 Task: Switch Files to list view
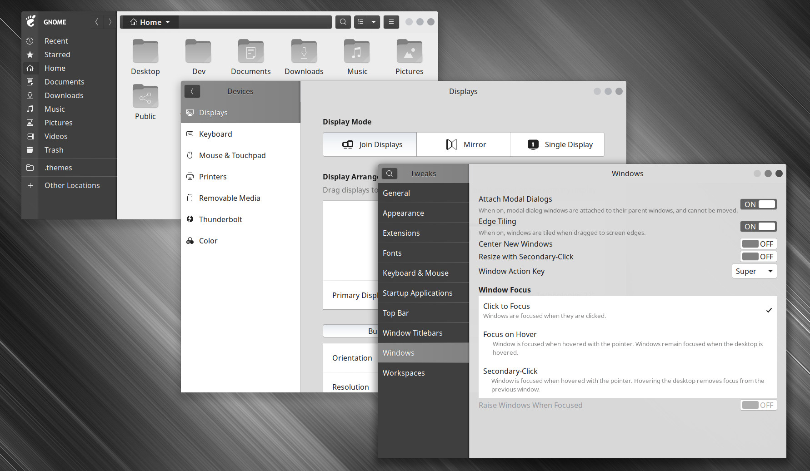360,22
